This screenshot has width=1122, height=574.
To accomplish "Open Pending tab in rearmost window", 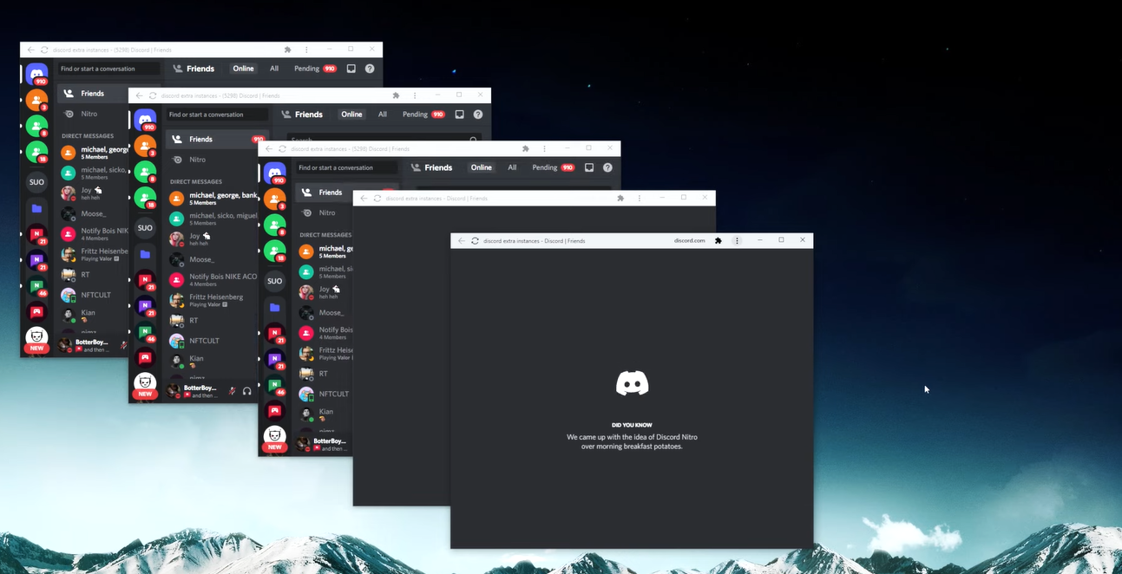I will coord(315,68).
